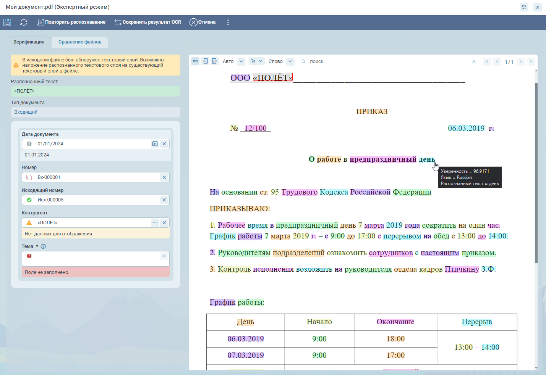Click the save diskette icon in toolbar
The width and height of the screenshot is (546, 375).
click(7, 22)
